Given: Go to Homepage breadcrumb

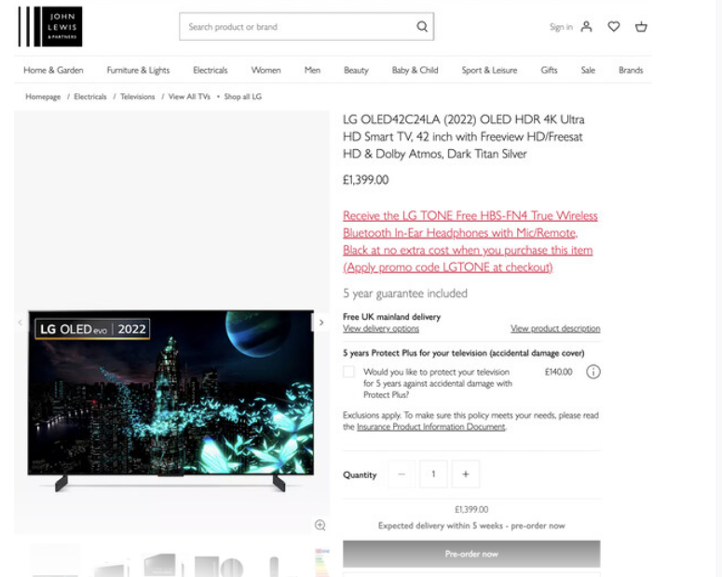Looking at the screenshot, I should click(x=43, y=96).
